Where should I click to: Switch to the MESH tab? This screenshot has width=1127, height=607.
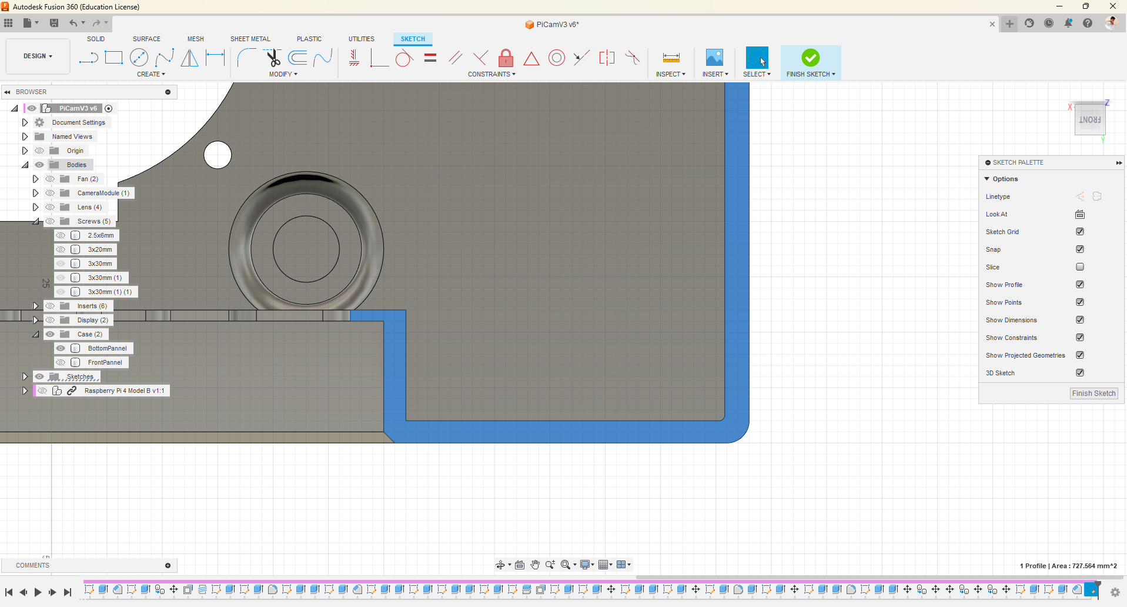[196, 39]
